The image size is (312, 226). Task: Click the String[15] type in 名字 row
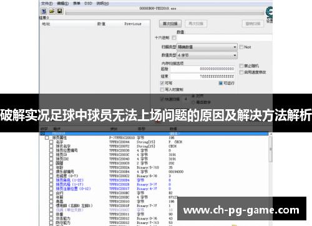pyautogui.click(x=146, y=142)
